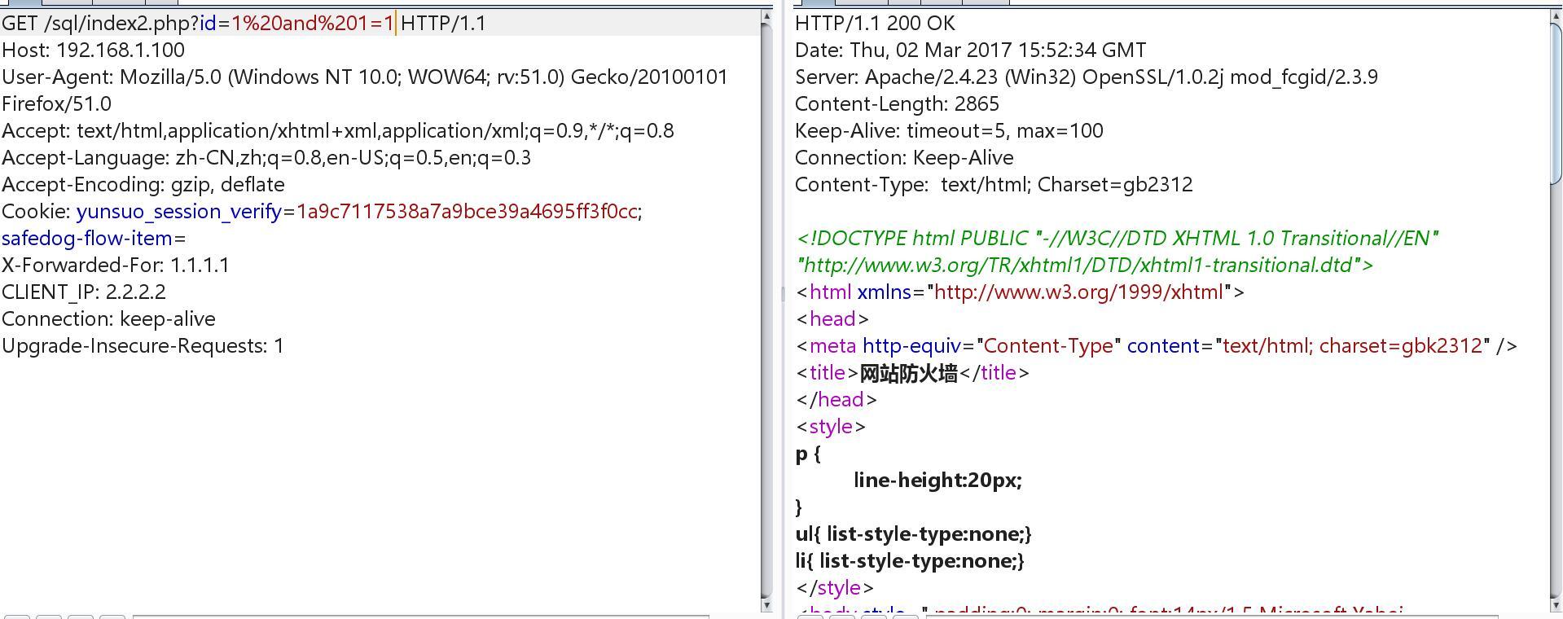Click the Server: Apache/2.4.23 response header
This screenshot has height=619, width=1563.
(1087, 77)
